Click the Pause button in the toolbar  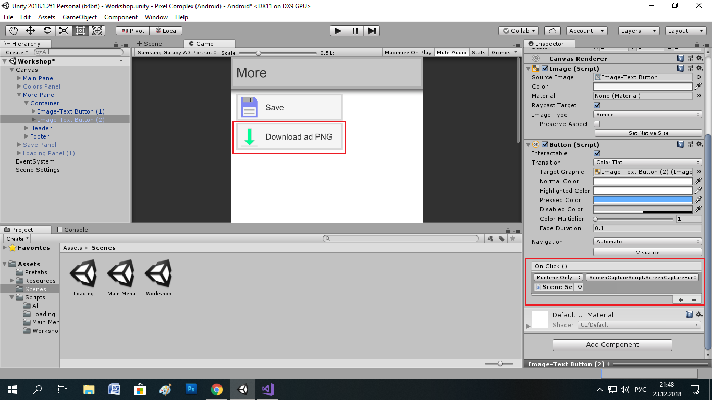(x=354, y=31)
